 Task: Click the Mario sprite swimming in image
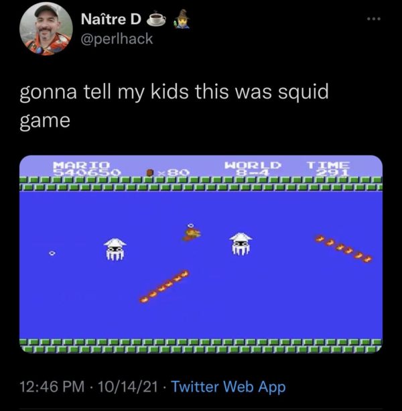point(192,233)
